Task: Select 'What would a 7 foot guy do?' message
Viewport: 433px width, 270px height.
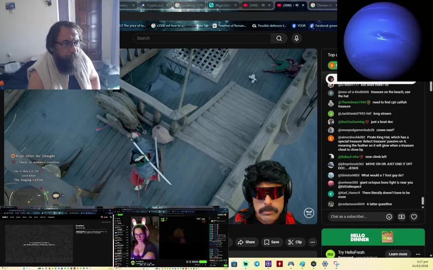Action: pos(382,175)
